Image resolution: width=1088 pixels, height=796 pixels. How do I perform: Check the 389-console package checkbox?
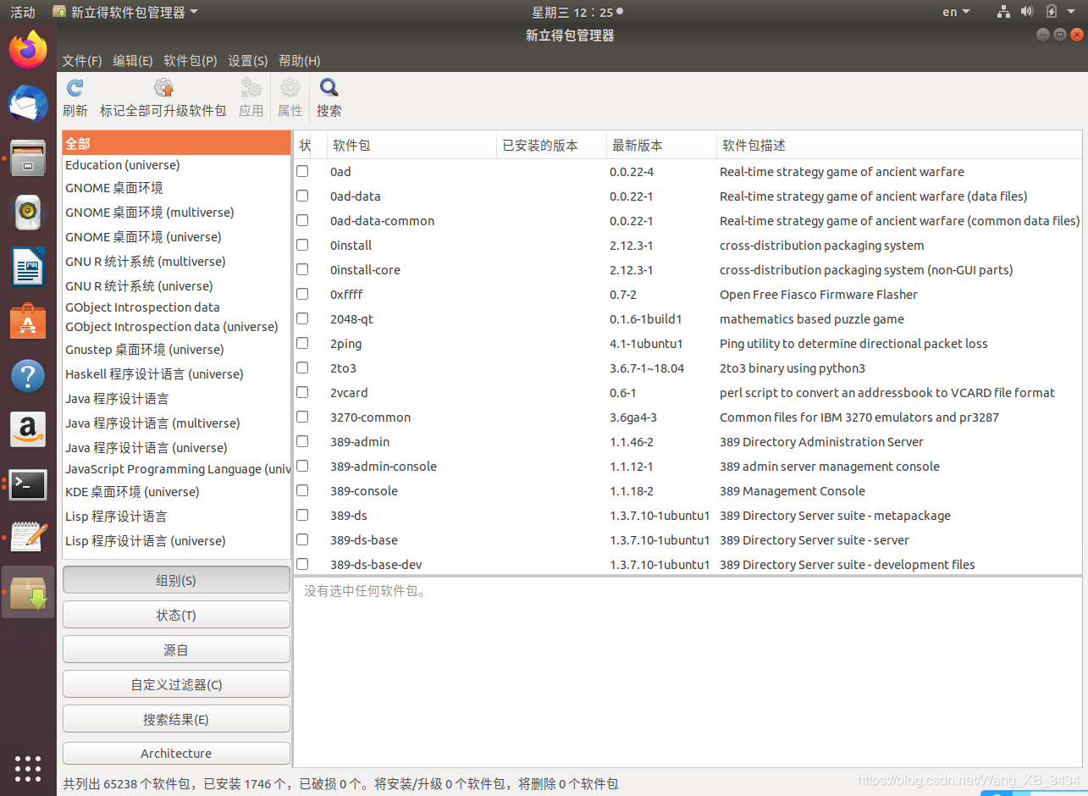[302, 490]
